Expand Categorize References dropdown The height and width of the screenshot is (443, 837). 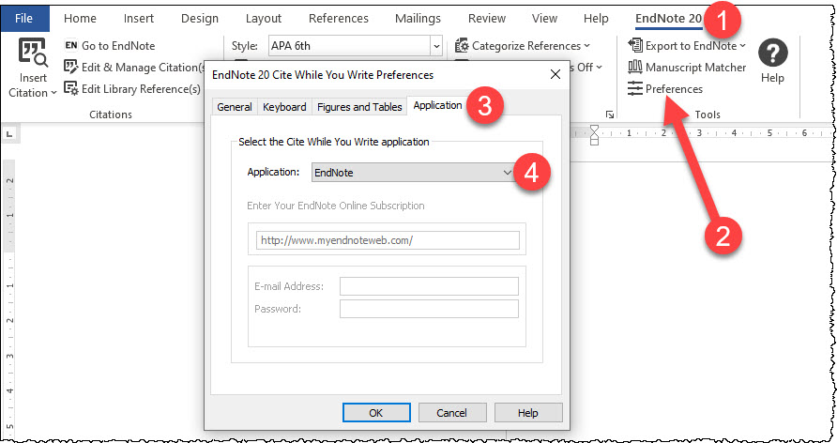point(523,45)
